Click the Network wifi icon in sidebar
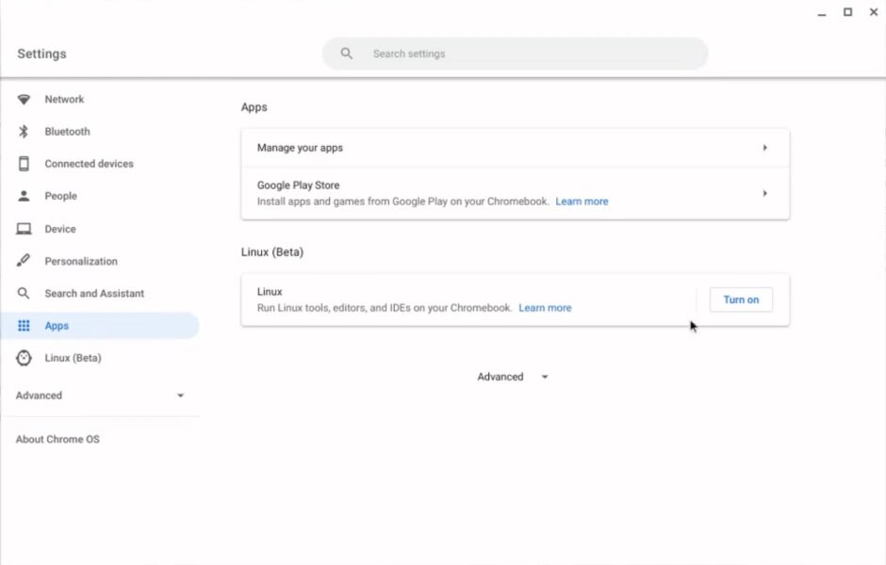 coord(25,100)
